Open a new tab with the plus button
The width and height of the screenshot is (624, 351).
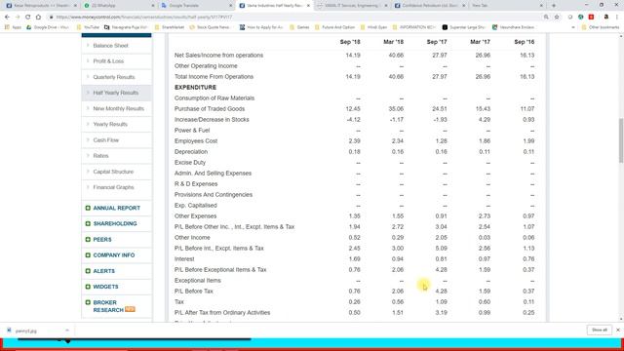[554, 6]
